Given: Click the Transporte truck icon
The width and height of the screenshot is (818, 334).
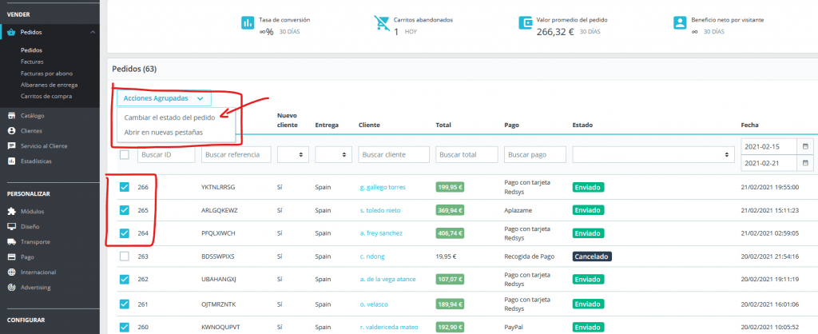Looking at the screenshot, I should point(11,241).
